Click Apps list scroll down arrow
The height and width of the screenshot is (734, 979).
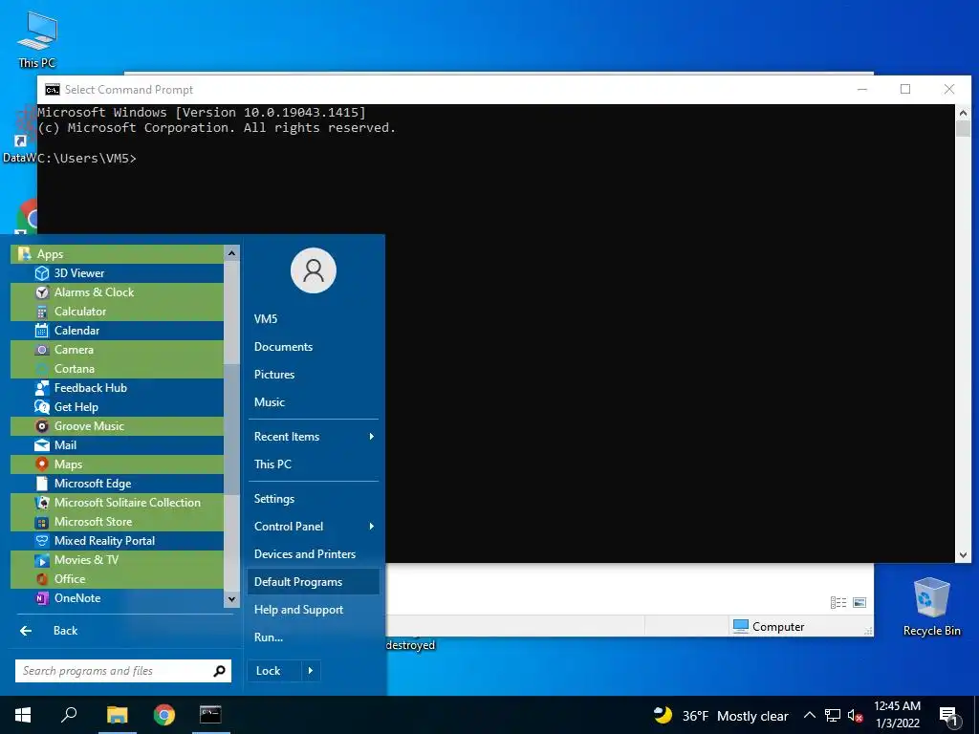pyautogui.click(x=231, y=599)
